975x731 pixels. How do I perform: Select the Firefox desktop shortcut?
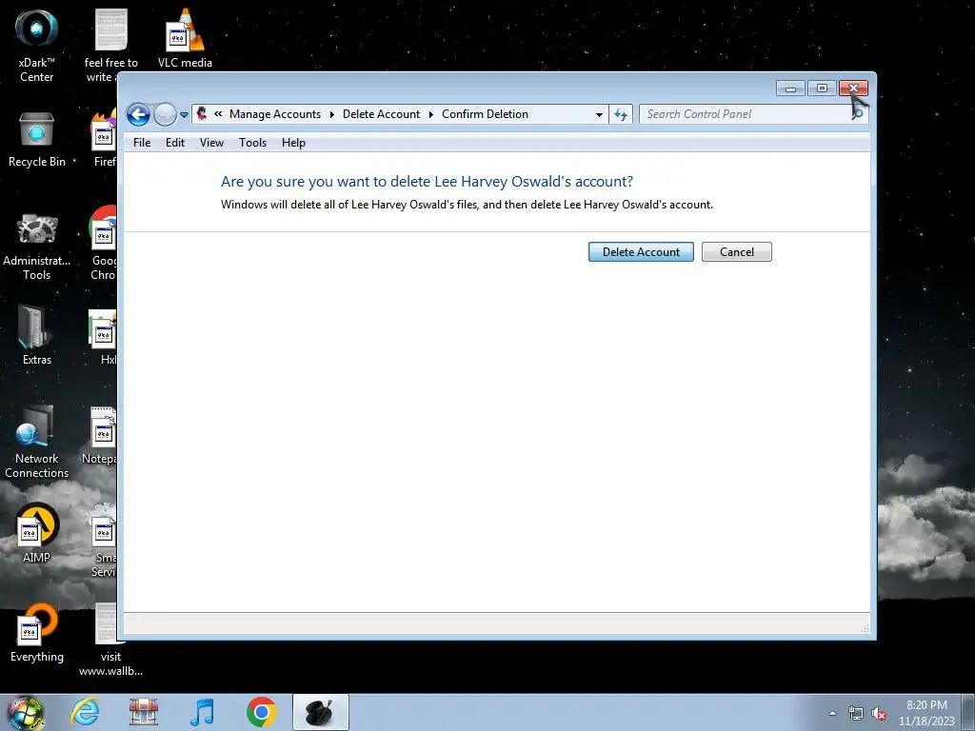point(105,138)
